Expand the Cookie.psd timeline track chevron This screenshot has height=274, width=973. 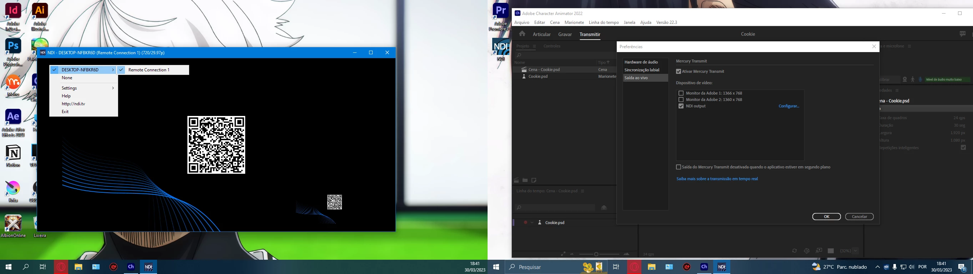click(x=532, y=223)
